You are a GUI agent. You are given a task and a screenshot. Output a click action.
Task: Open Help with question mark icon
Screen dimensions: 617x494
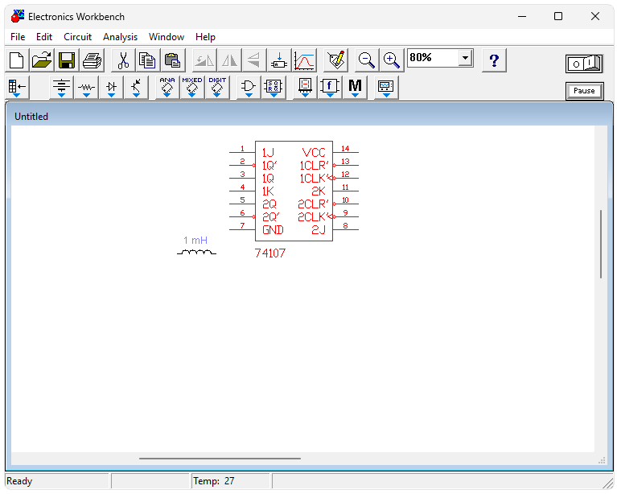click(x=494, y=60)
